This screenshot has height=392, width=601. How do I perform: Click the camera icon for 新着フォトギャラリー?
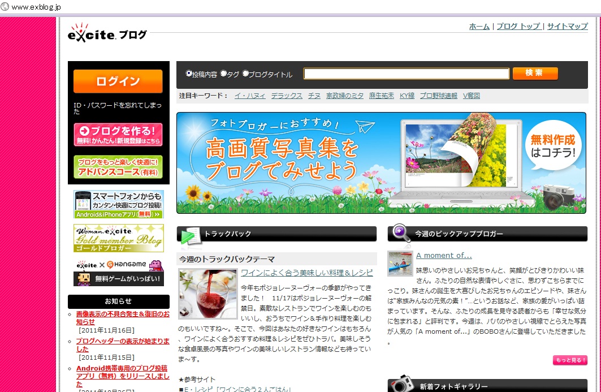pyautogui.click(x=401, y=384)
